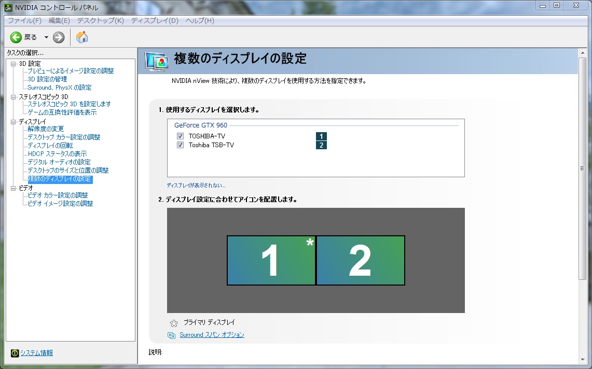Click the TOSHIBA-TV display name
Viewport: 592px width, 369px height.
[x=207, y=136]
